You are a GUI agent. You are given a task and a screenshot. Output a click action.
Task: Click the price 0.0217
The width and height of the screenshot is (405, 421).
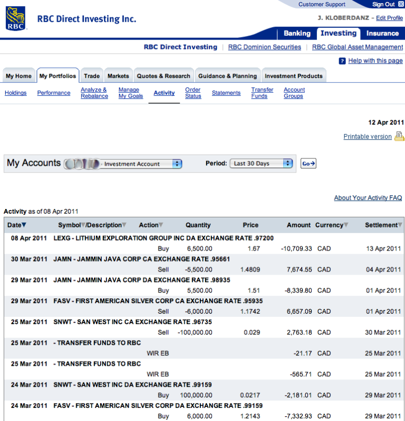[250, 395]
